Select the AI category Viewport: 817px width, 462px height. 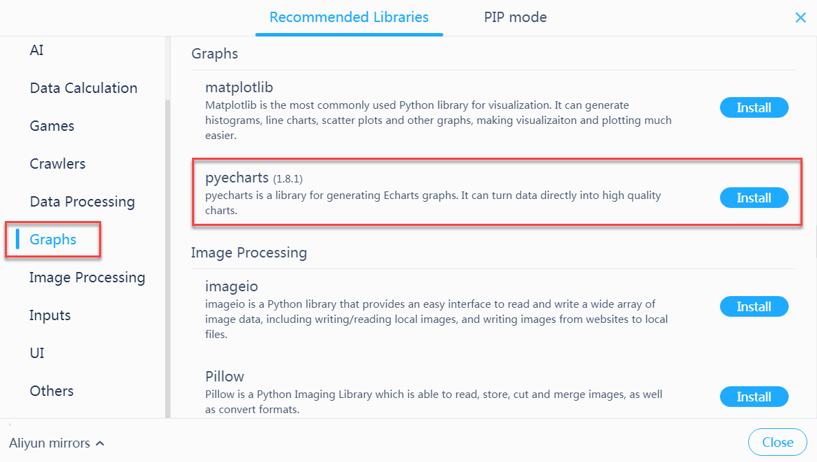pyautogui.click(x=37, y=50)
